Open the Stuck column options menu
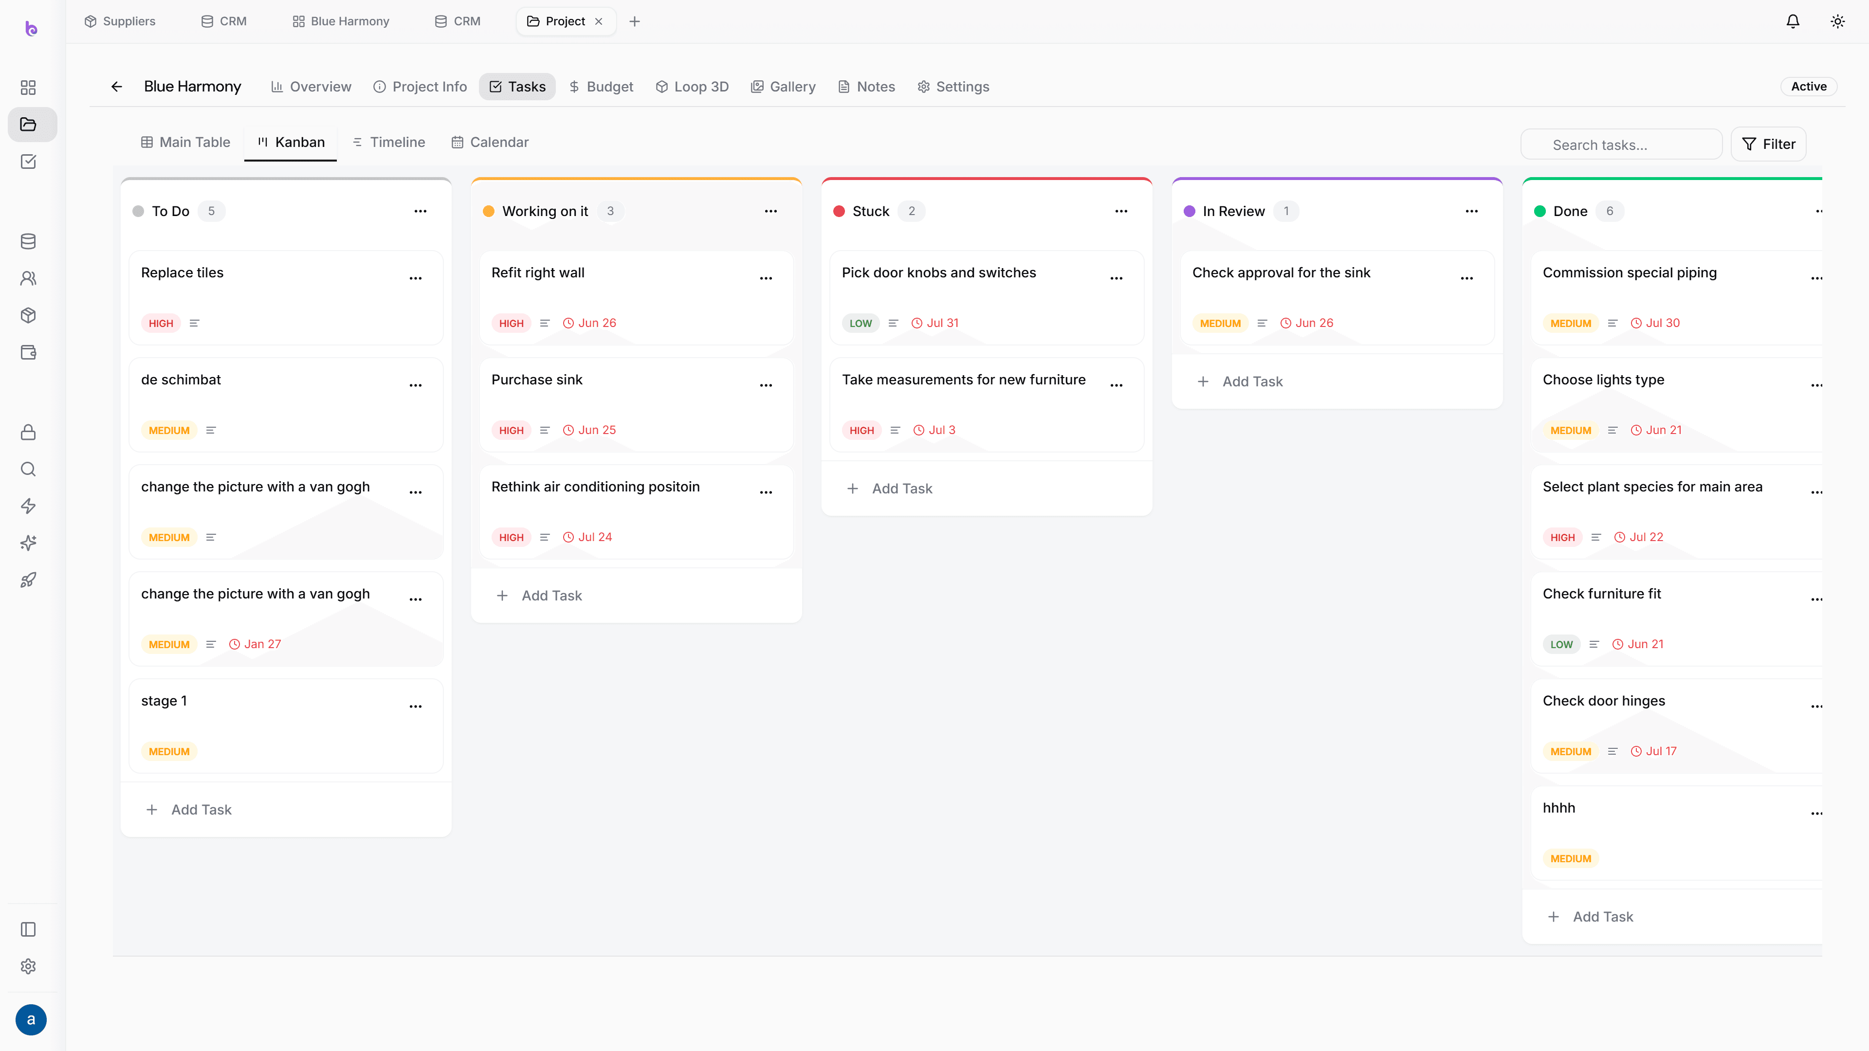Image resolution: width=1869 pixels, height=1051 pixels. (x=1122, y=212)
